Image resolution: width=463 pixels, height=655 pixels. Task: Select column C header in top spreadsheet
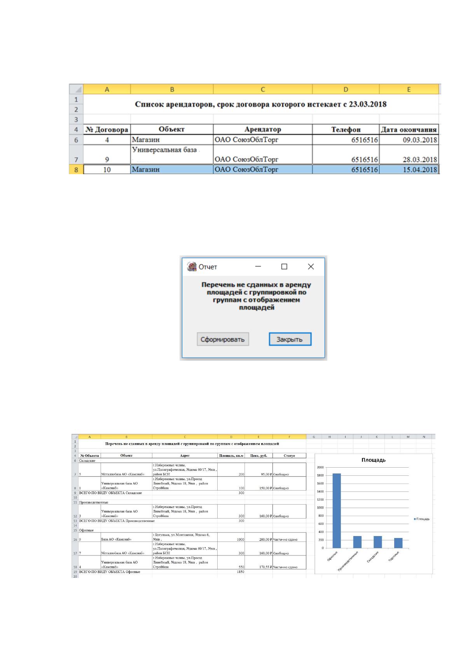pos(263,89)
